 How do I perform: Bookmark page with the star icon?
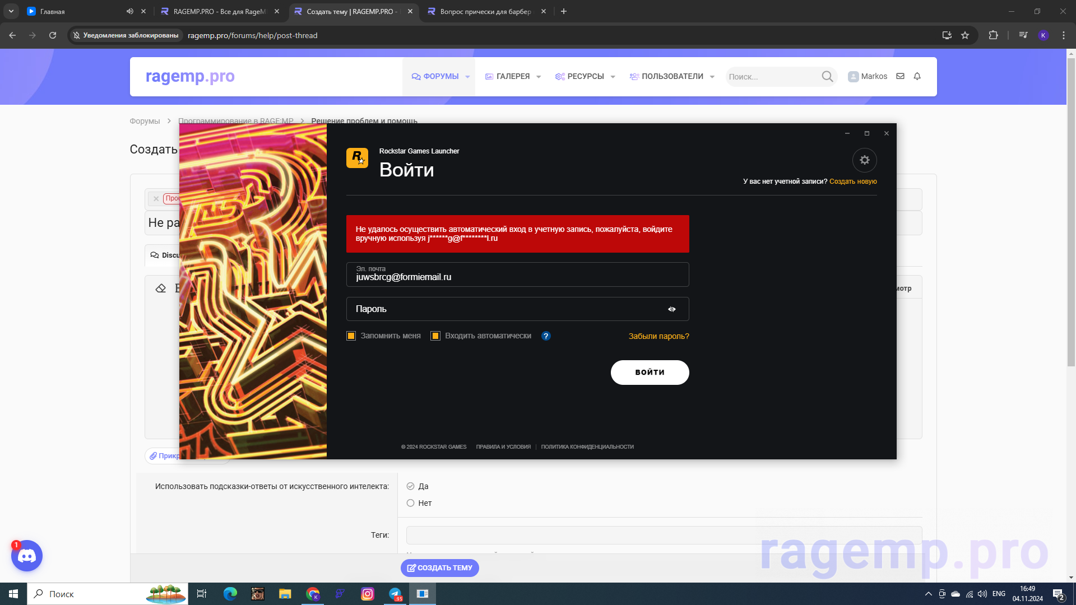click(x=965, y=35)
